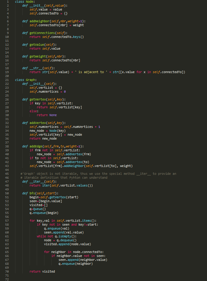Click the comment starting "#'Graph' object is not iterable"

pos(98,174)
